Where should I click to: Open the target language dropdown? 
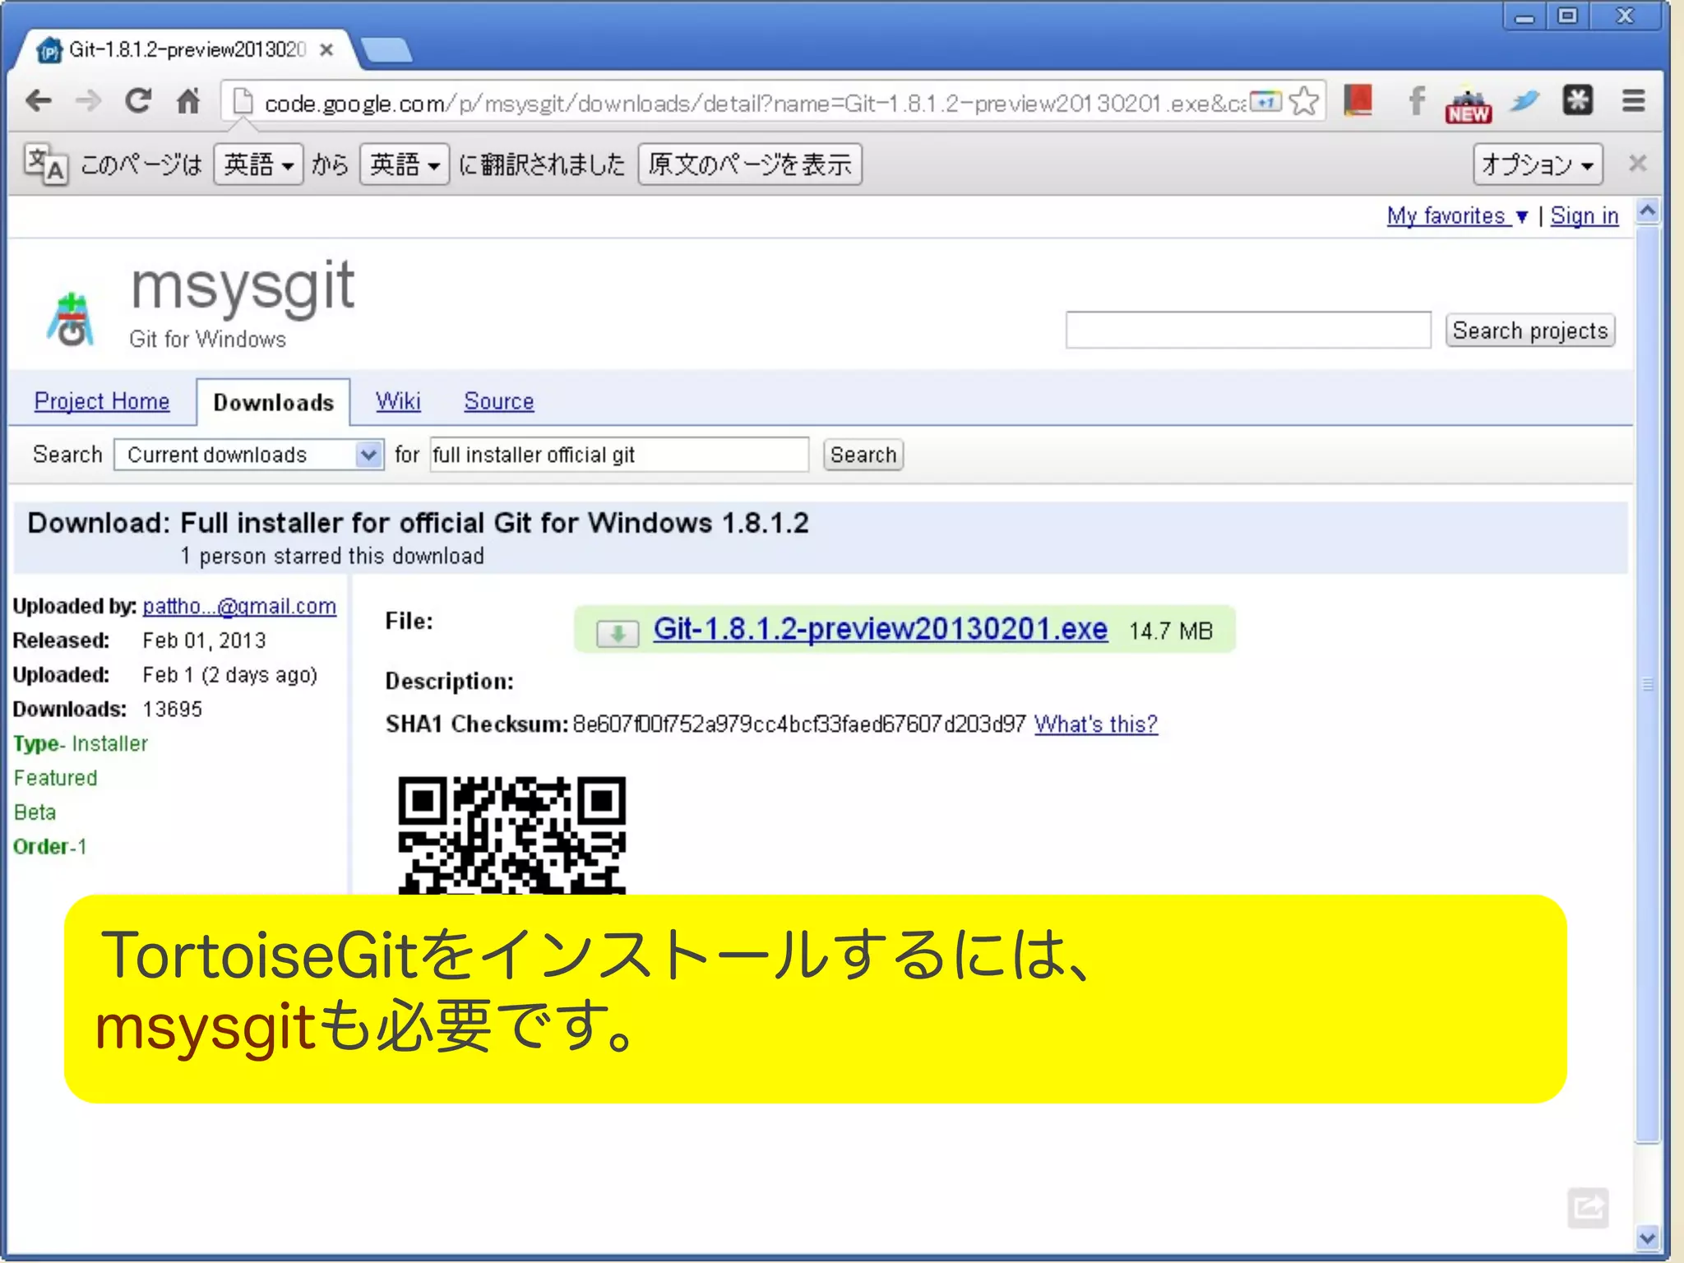pyautogui.click(x=404, y=164)
